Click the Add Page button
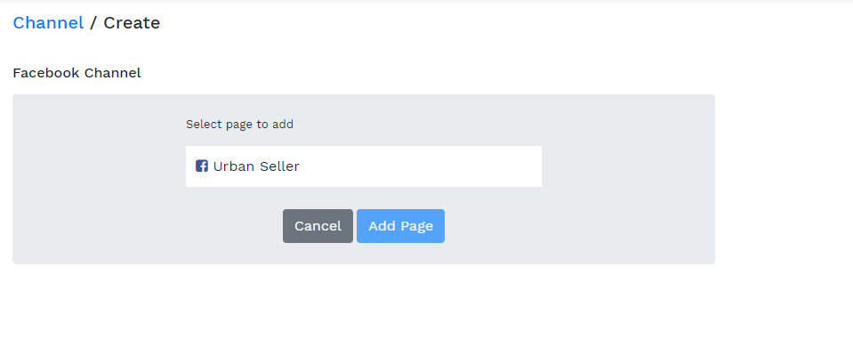 point(400,226)
